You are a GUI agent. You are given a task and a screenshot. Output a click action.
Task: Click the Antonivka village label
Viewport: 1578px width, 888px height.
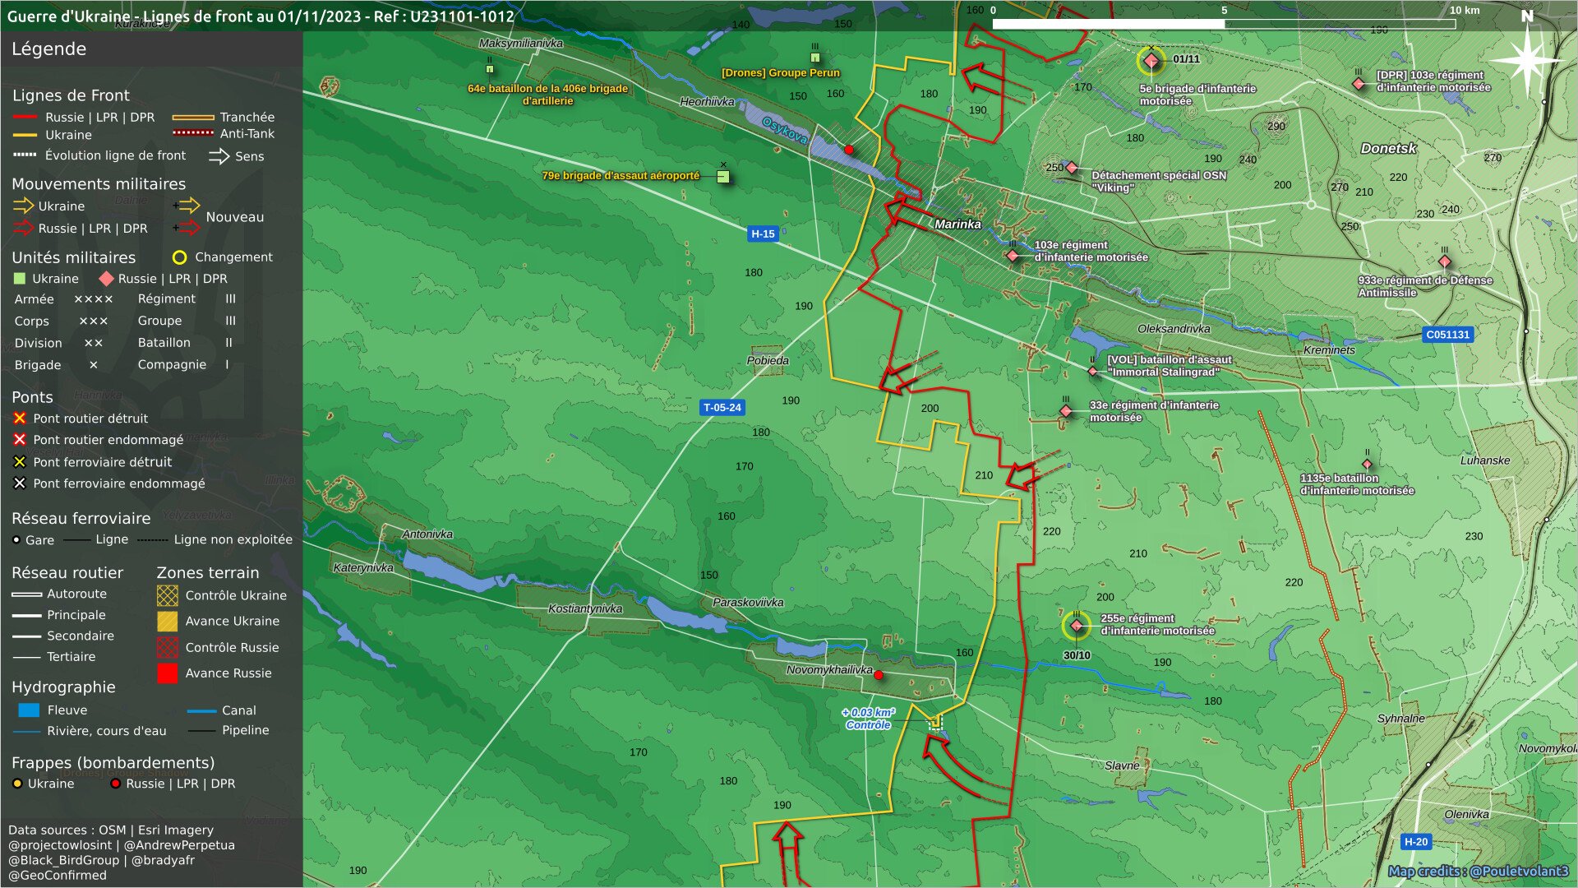point(427,534)
